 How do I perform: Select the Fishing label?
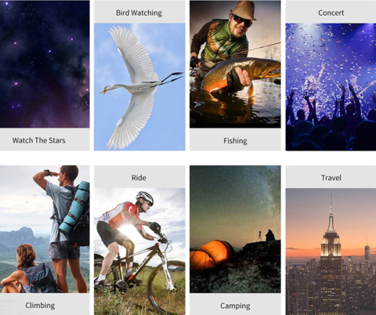click(x=235, y=141)
